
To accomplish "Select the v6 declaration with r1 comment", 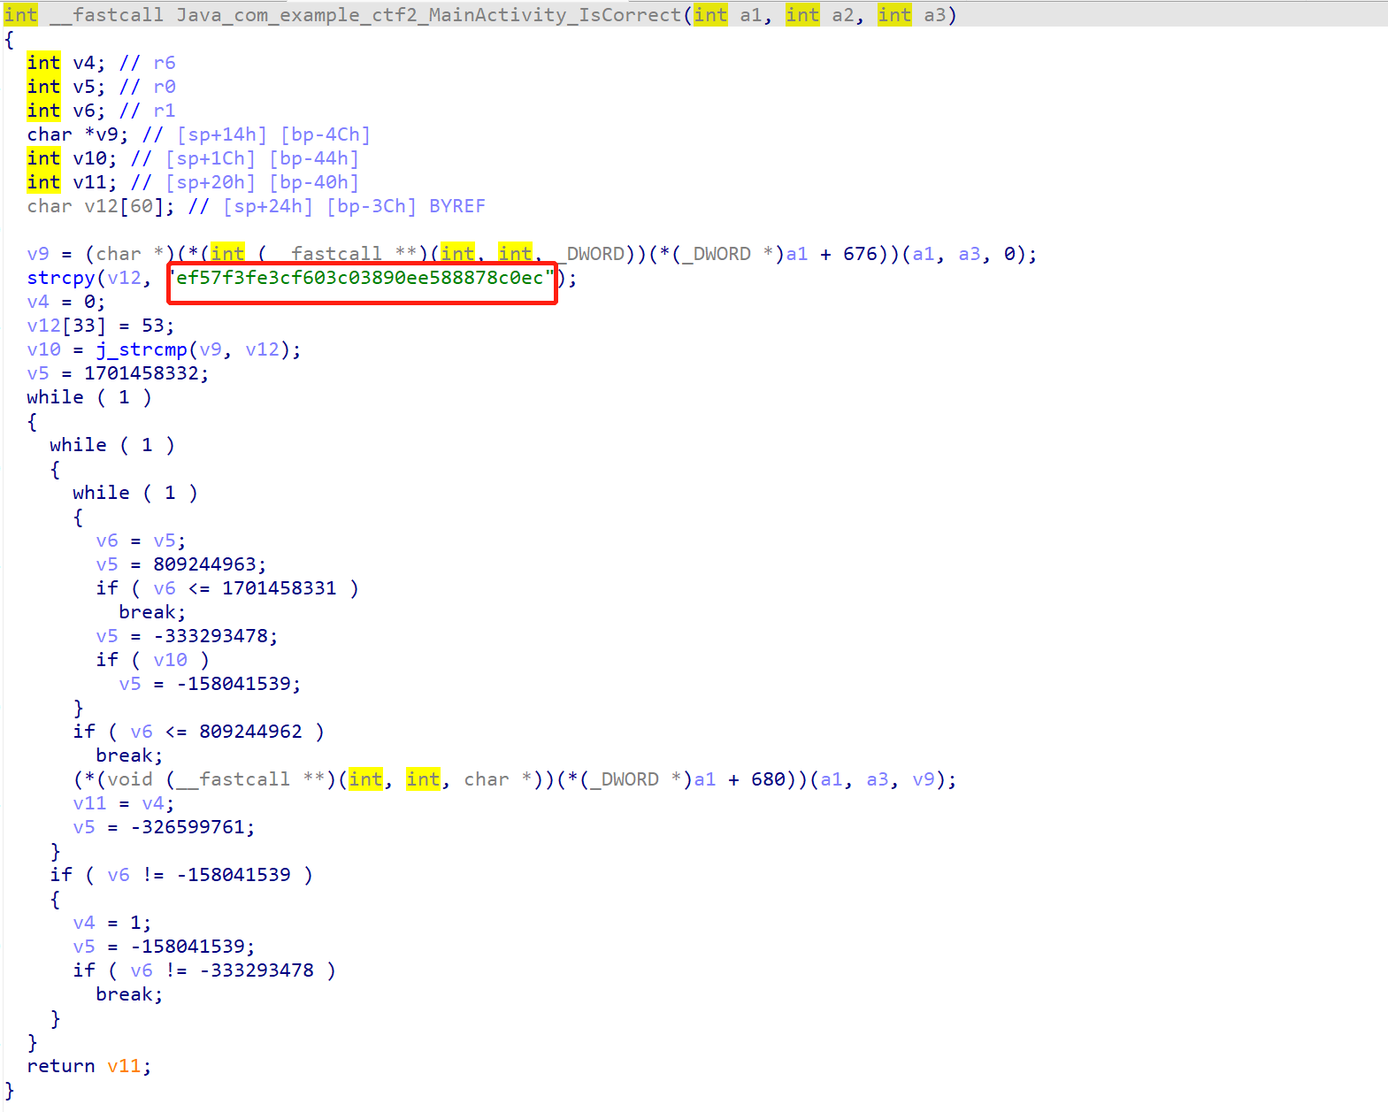I will click(x=101, y=111).
